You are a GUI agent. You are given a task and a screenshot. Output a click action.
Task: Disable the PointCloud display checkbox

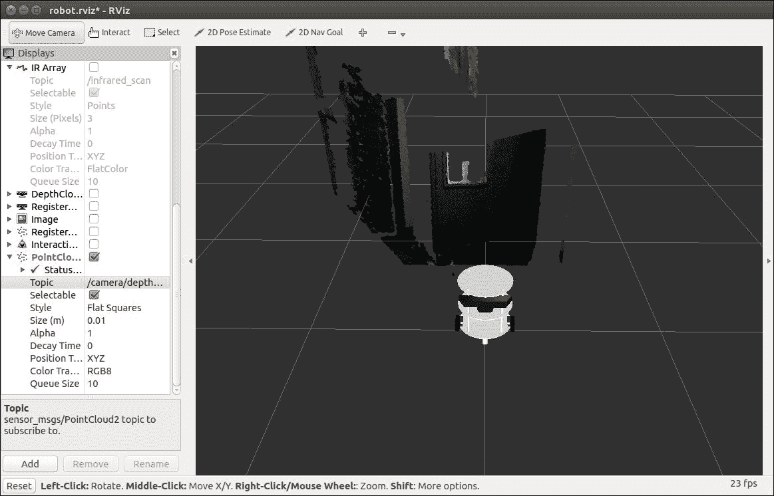point(94,257)
